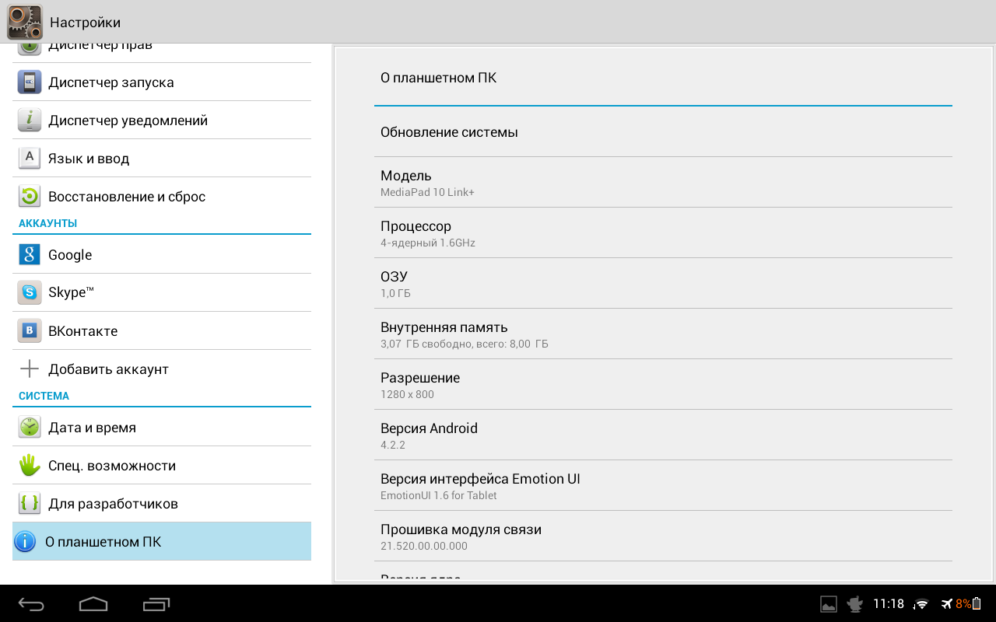This screenshot has height=622, width=996.
Task: Tap the Wi-Fi status icon
Action: click(921, 604)
